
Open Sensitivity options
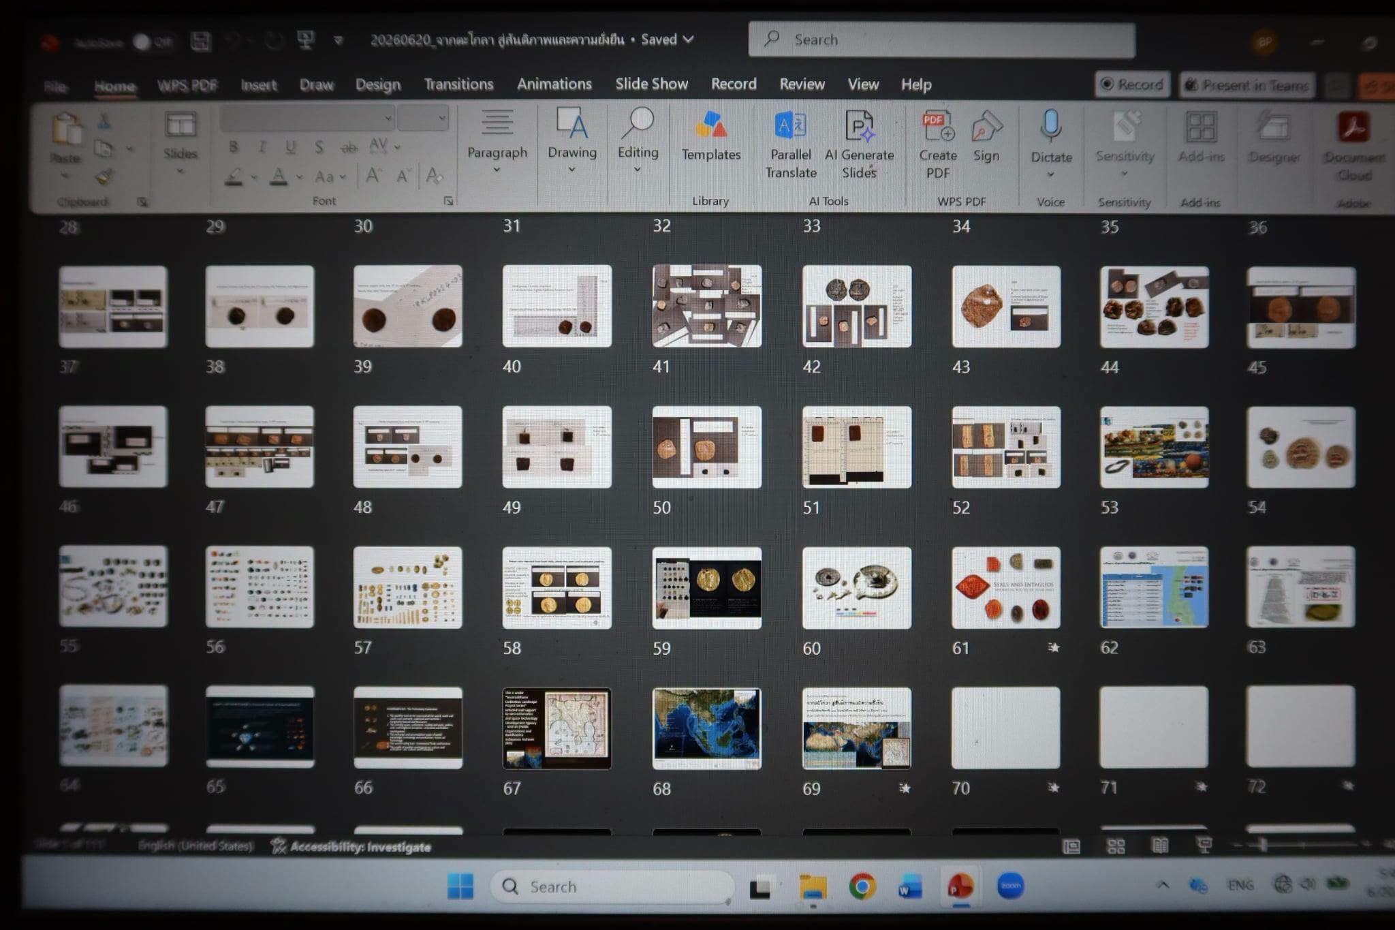tap(1125, 144)
